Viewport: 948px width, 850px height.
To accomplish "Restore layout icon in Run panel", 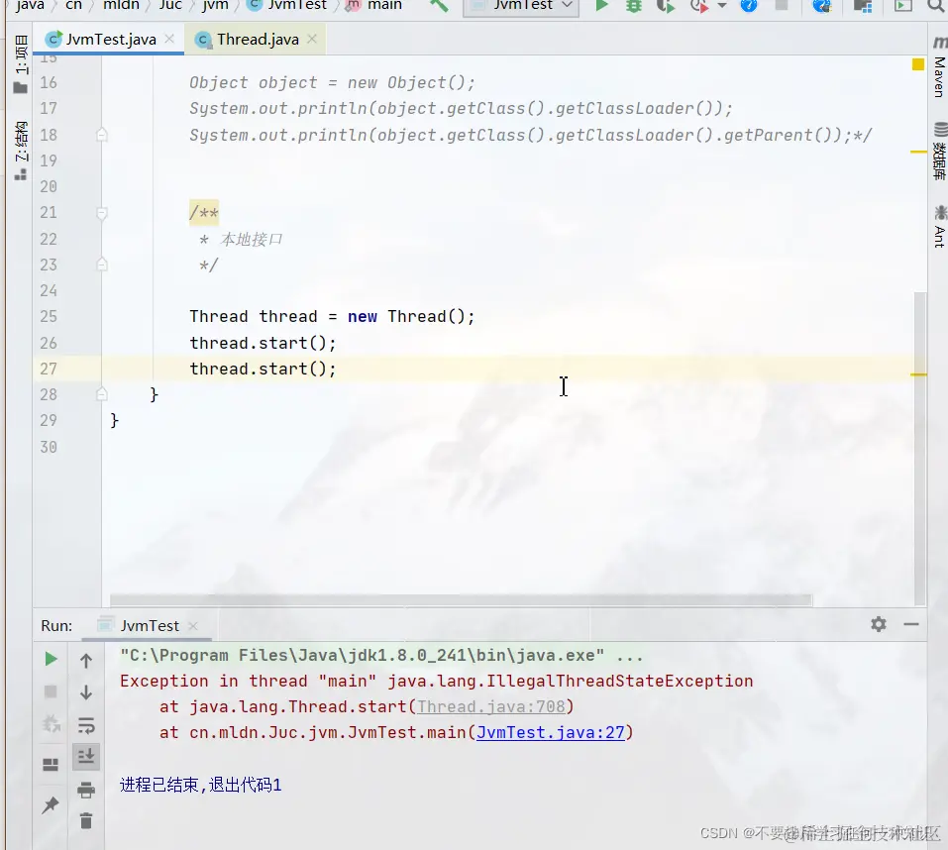I will (51, 765).
